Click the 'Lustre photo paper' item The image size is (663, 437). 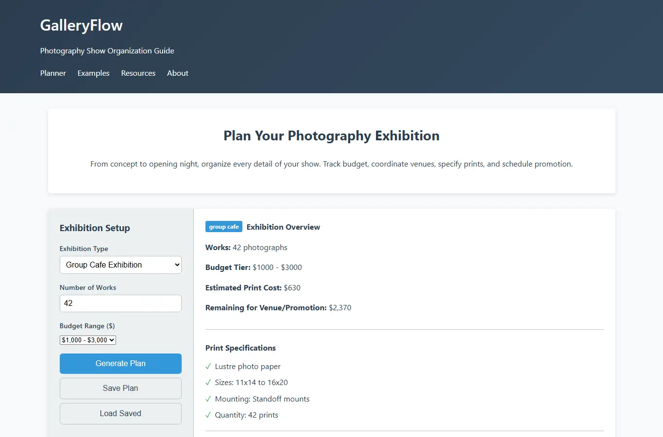pos(248,367)
